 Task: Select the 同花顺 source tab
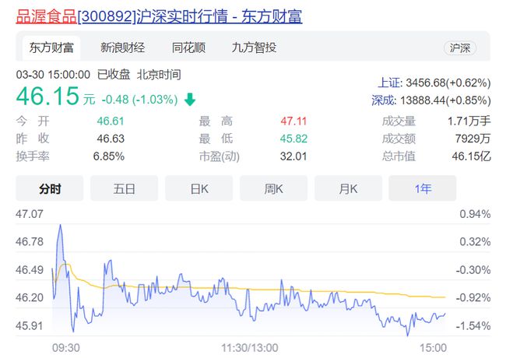(188, 47)
